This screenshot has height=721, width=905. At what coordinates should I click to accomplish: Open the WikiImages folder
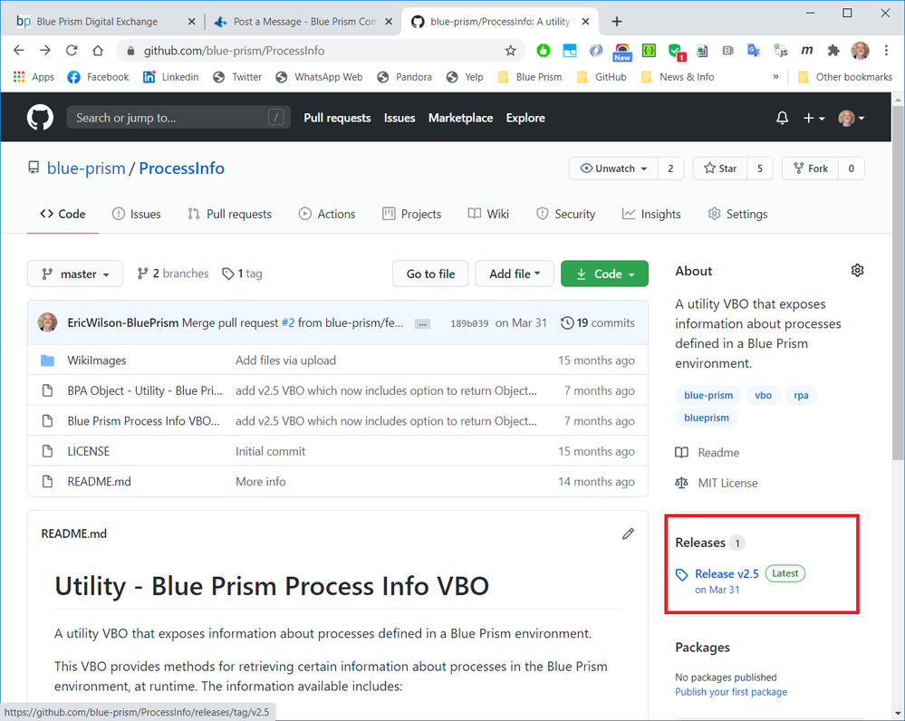coord(96,360)
